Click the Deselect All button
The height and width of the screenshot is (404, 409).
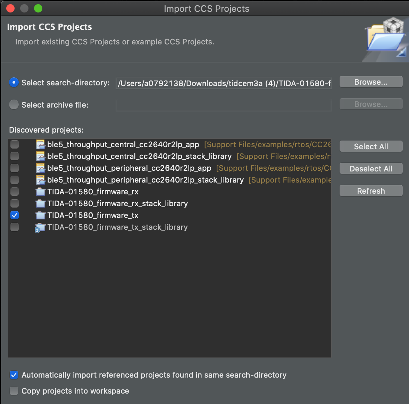(371, 168)
